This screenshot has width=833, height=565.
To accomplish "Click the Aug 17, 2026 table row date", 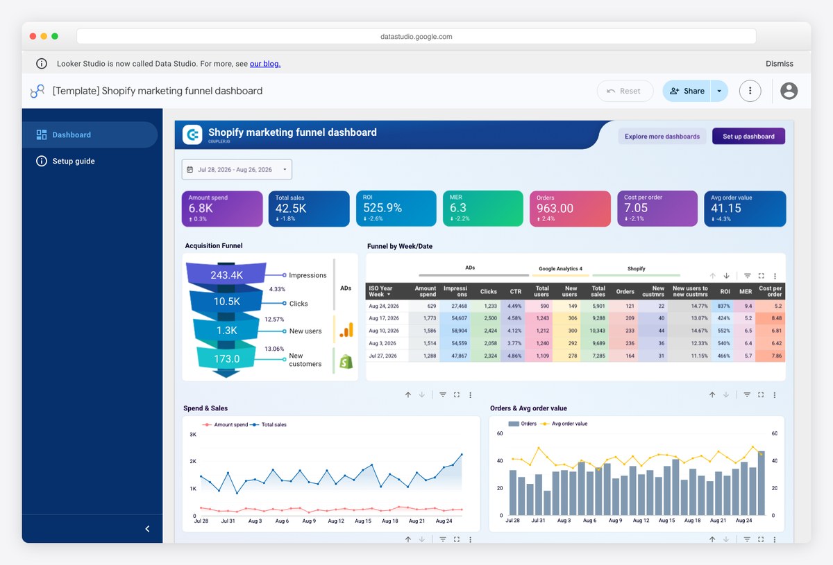I will point(382,318).
